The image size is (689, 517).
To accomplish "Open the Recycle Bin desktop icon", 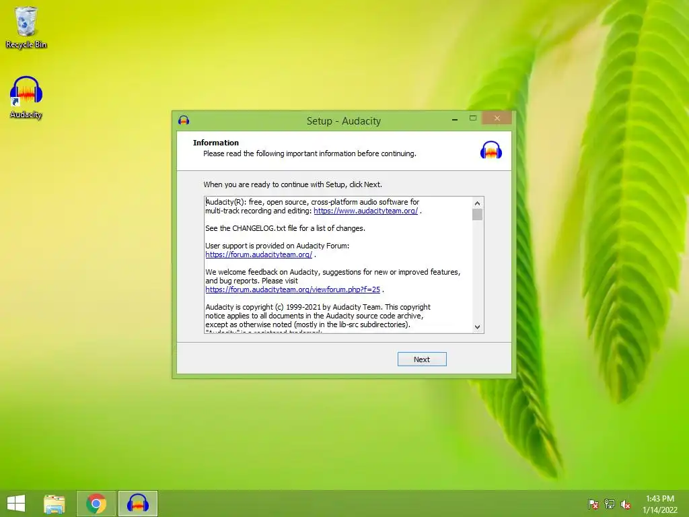I will (x=26, y=27).
